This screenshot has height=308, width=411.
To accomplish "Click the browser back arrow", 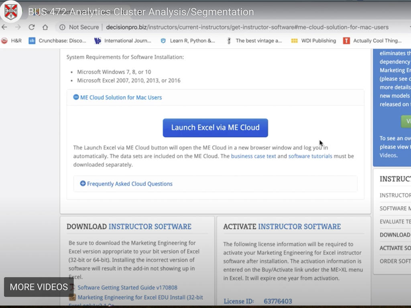I will tap(4, 27).
